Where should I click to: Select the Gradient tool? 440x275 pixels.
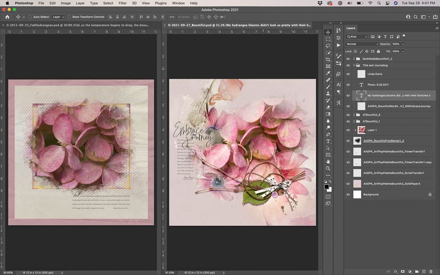(x=328, y=114)
